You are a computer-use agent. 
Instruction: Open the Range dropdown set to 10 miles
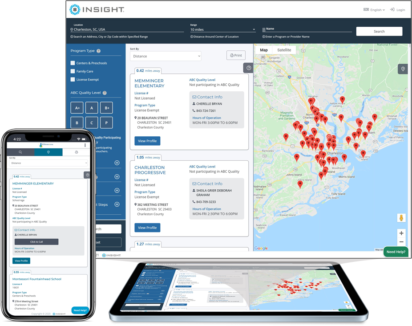click(x=223, y=29)
